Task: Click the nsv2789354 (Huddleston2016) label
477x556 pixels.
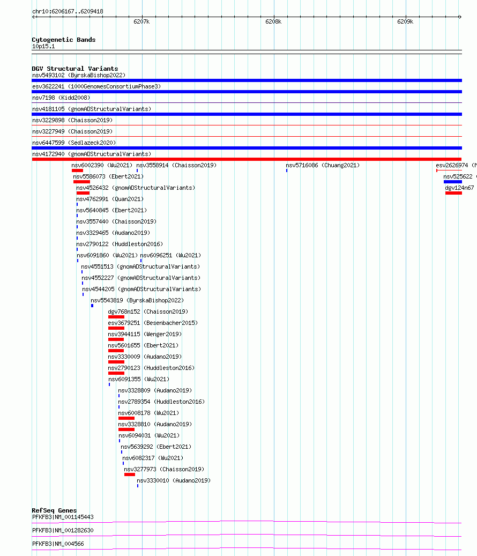Action: (x=161, y=402)
